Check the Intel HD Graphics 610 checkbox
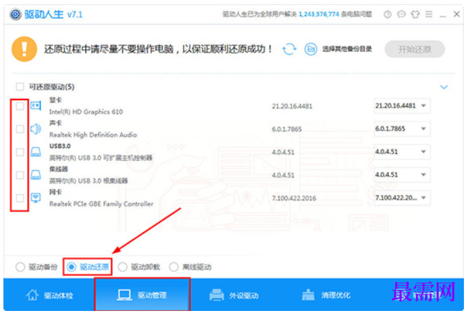Viewport: 468px width, 313px height. [20, 106]
